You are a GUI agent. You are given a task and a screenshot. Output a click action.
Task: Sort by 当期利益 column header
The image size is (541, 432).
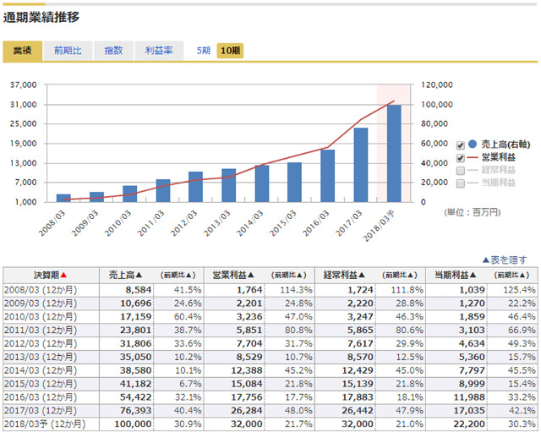pyautogui.click(x=456, y=275)
